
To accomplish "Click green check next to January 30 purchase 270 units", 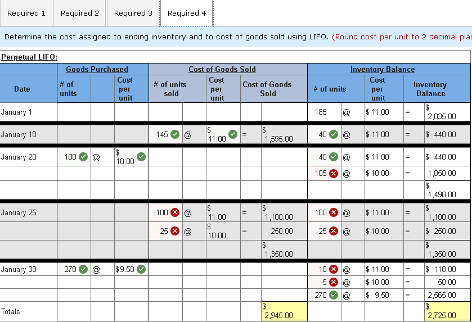I will [x=83, y=269].
